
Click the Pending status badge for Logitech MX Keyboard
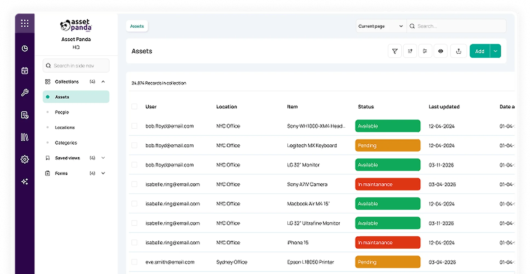[387, 145]
